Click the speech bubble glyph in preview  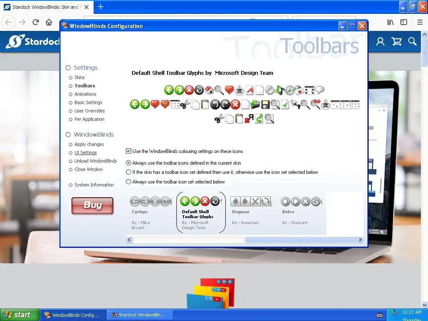320,90
